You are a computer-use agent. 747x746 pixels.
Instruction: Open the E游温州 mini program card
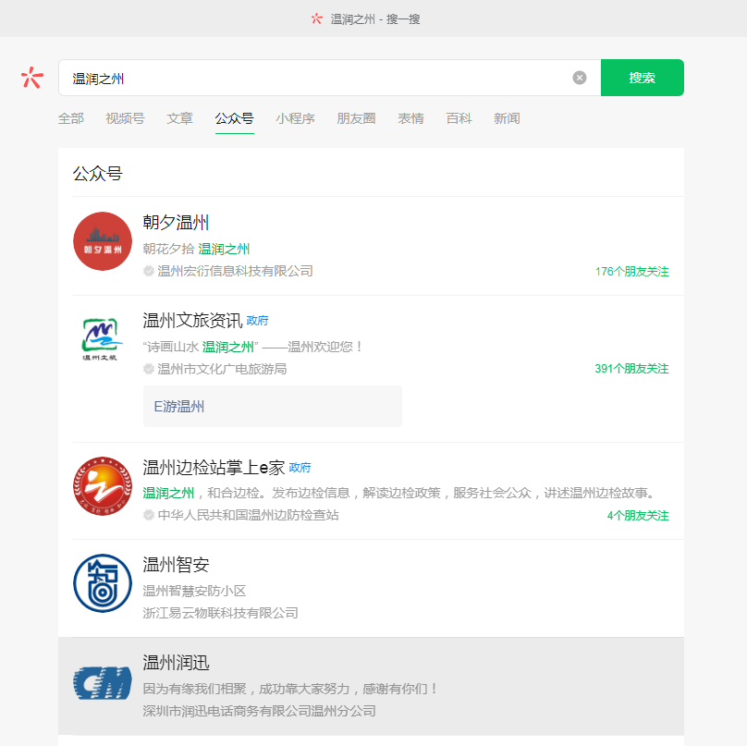pyautogui.click(x=273, y=407)
